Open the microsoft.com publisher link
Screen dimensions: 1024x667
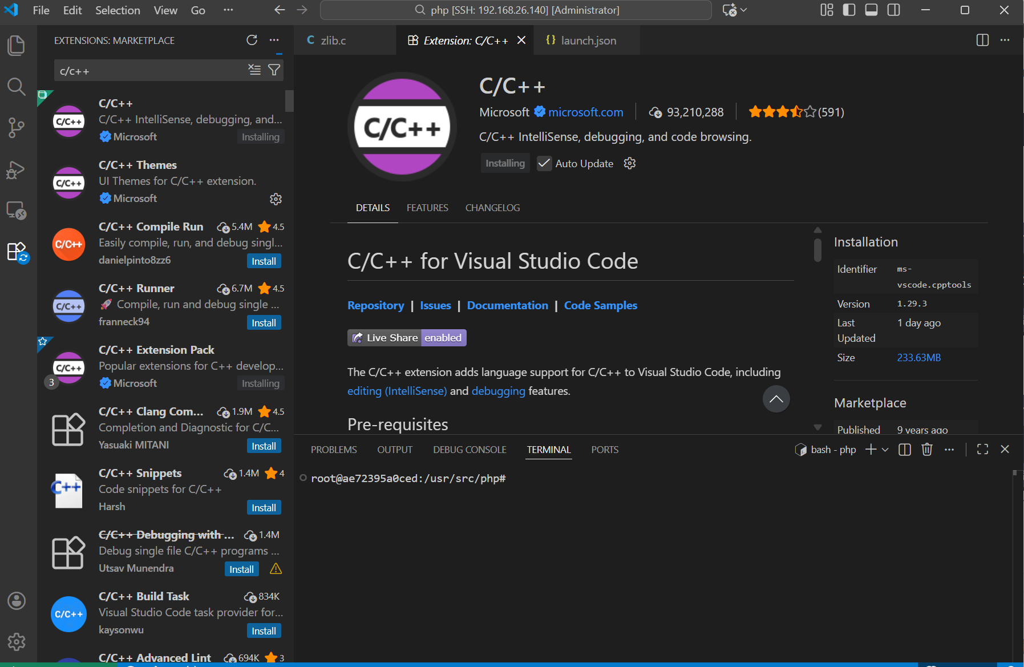[585, 112]
